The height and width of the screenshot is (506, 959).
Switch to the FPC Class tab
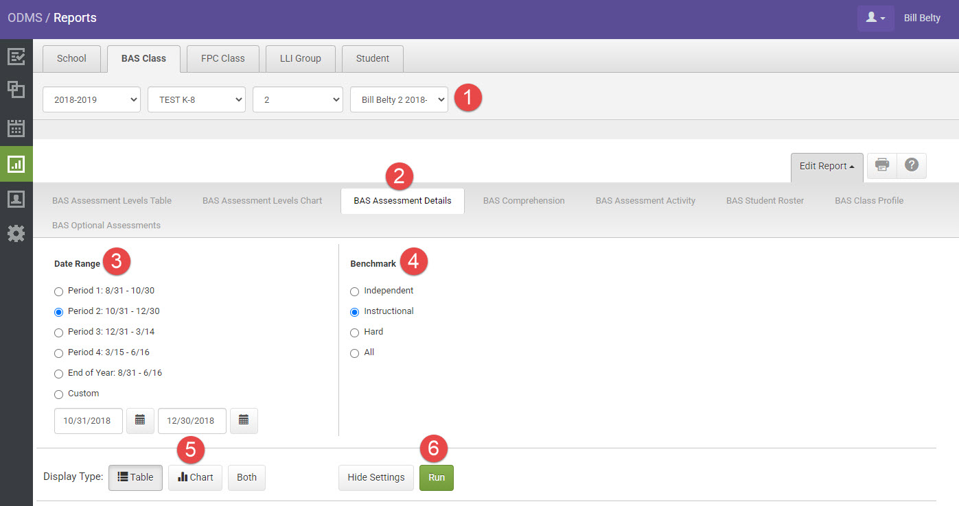coord(223,58)
